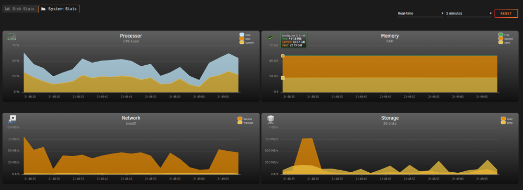
Task: Toggle the Free series in Memory legend
Action: (x=504, y=34)
